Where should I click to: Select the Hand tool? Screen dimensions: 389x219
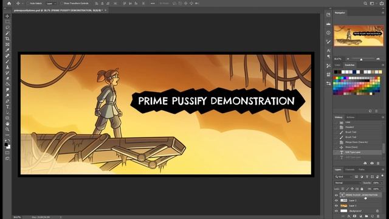pyautogui.click(x=7, y=123)
